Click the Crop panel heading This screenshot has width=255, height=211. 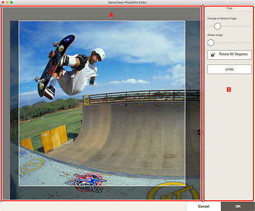click(x=229, y=8)
